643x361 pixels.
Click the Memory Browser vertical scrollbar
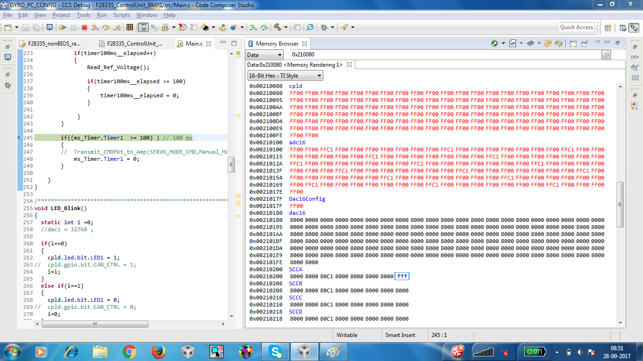620,204
